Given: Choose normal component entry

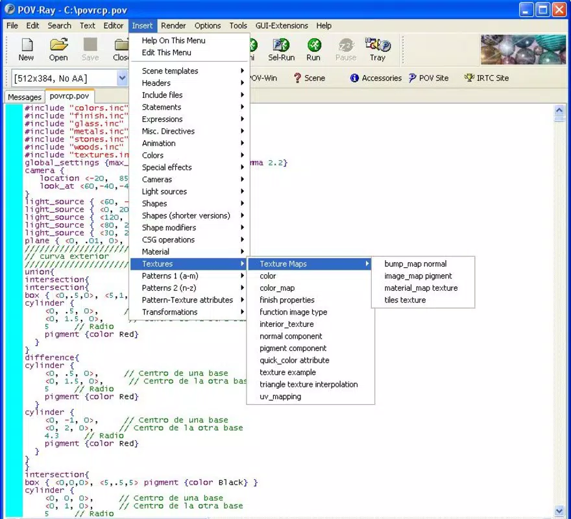Looking at the screenshot, I should pos(310,336).
